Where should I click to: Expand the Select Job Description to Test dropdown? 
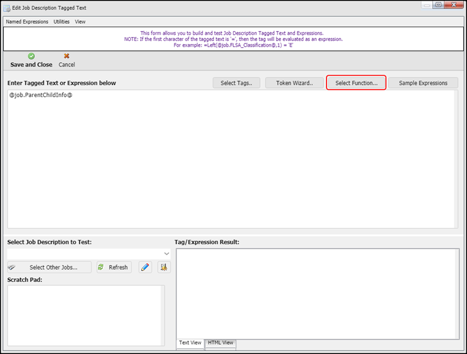[x=166, y=254]
